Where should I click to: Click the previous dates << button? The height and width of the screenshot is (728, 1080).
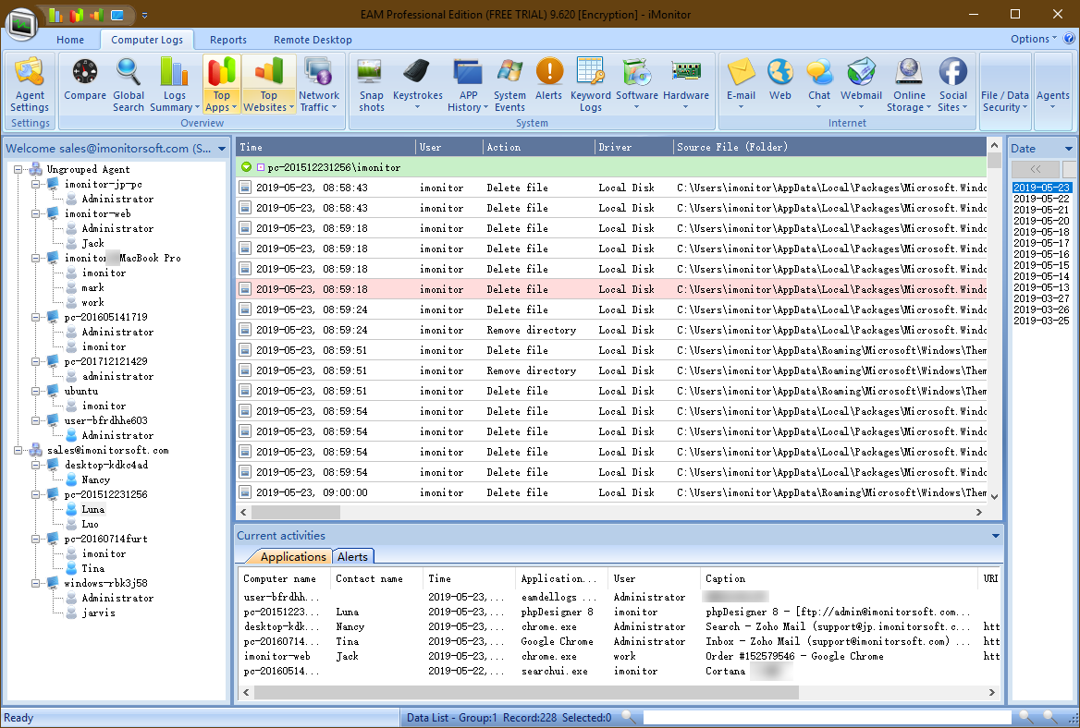tap(1036, 168)
